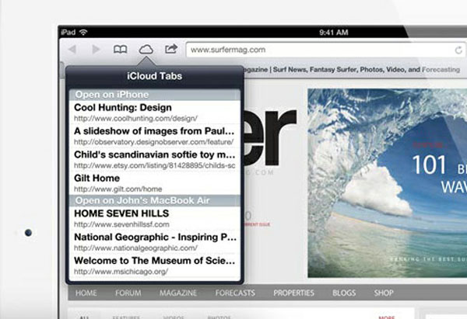Viewport: 467px width, 319px height.
Task: Select the Surf News page tab title
Action: point(352,70)
